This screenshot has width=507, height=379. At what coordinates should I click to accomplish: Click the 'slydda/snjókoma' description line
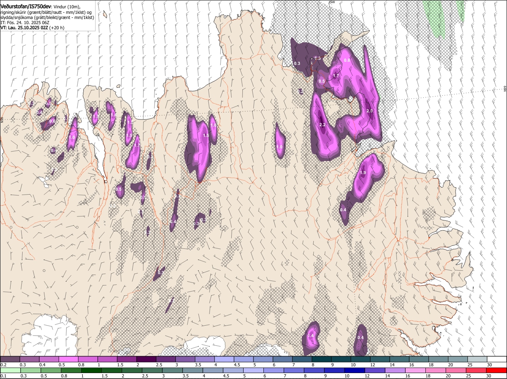[47, 17]
